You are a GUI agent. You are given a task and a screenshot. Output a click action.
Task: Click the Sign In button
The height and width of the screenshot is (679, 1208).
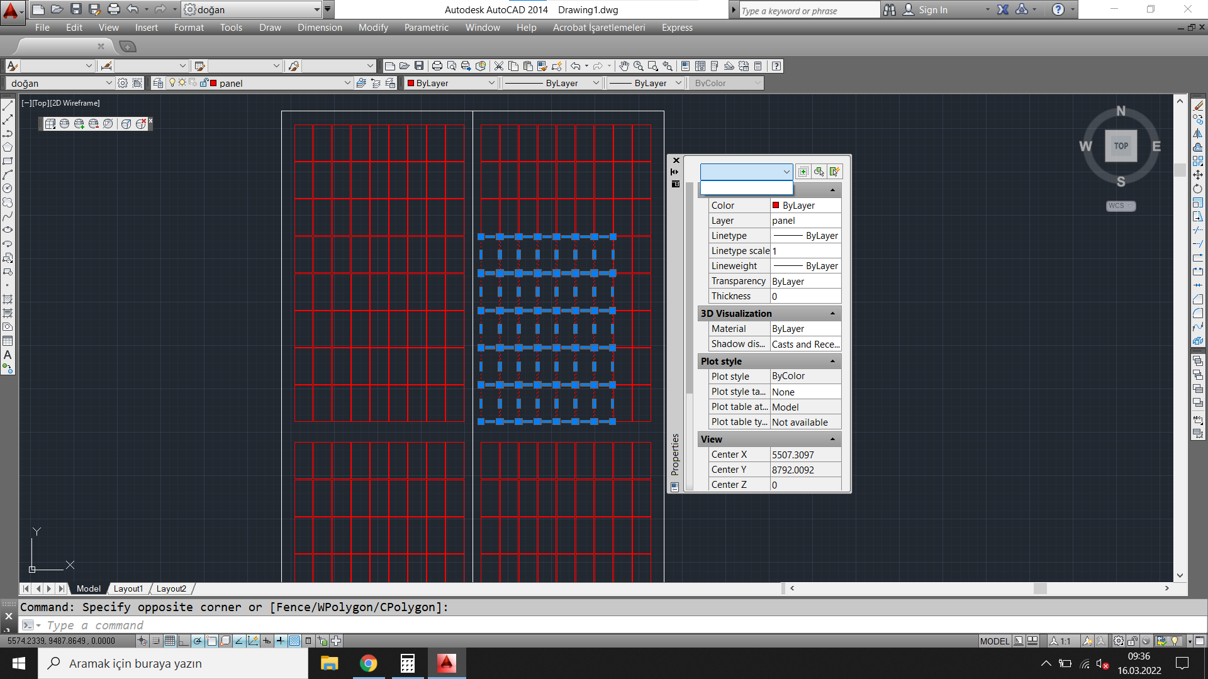tap(932, 10)
